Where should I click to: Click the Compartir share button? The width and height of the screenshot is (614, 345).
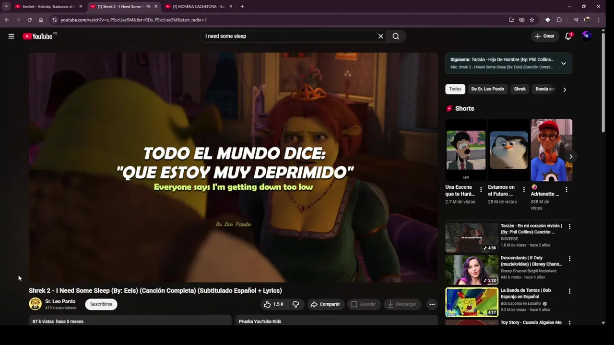tap(325, 304)
